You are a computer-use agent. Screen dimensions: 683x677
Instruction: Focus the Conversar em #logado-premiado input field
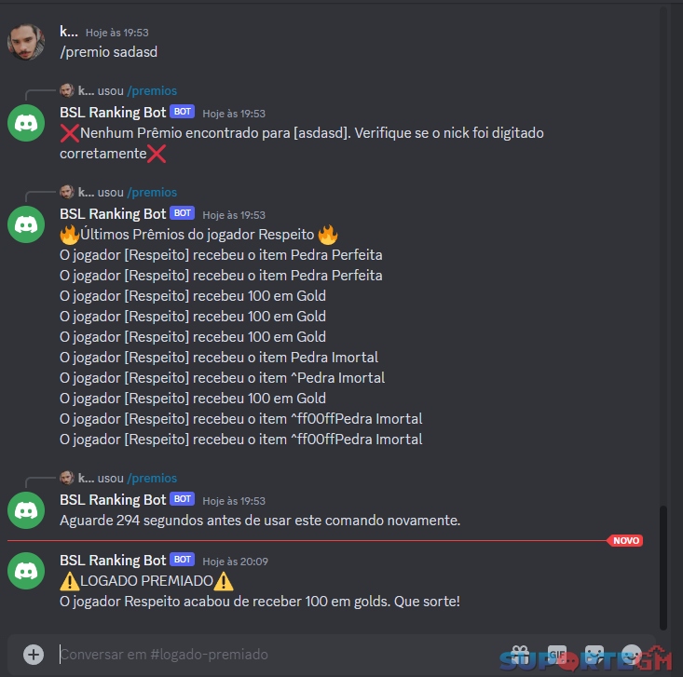click(x=279, y=654)
